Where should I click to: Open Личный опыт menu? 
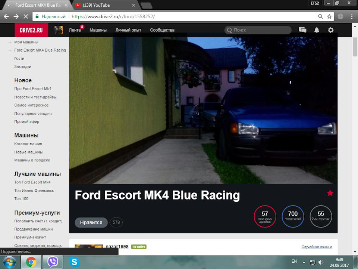click(x=128, y=30)
